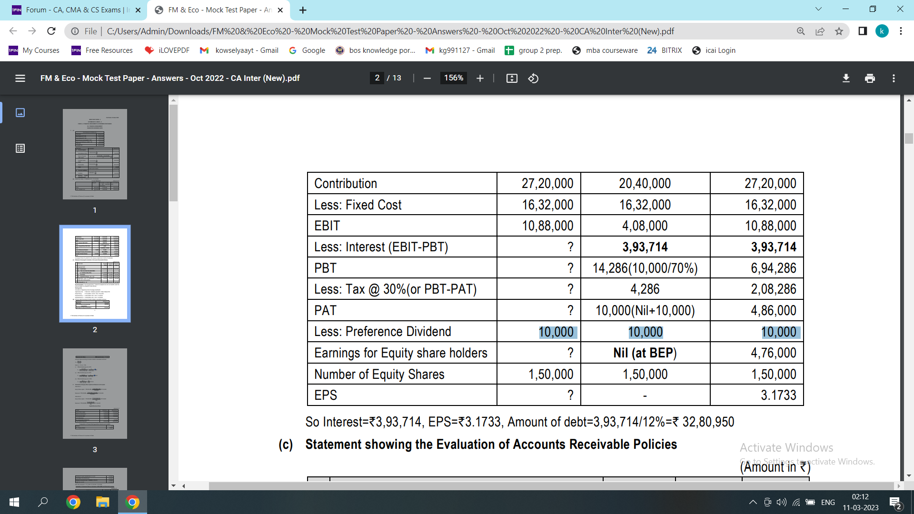Click the fit to page icon
Image resolution: width=914 pixels, height=514 pixels.
click(x=512, y=79)
